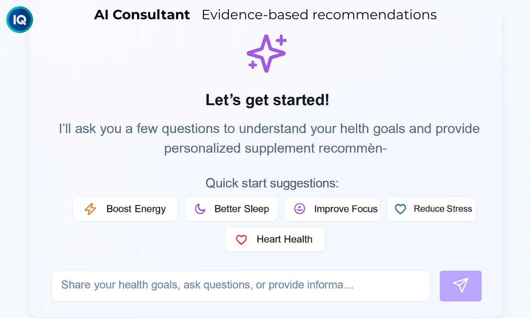Pick the Improve Focus suggestion
531x318 pixels.
pos(332,208)
